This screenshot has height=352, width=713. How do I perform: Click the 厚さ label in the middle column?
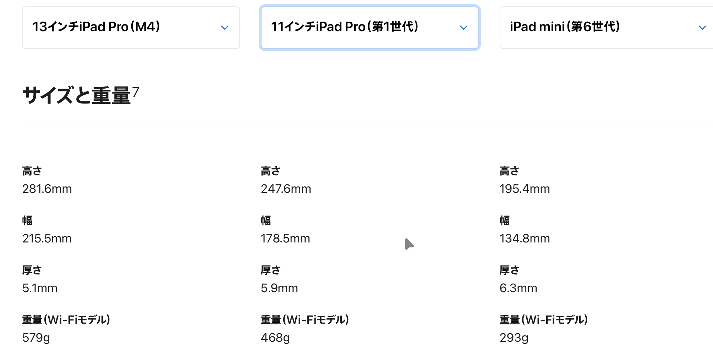(270, 270)
